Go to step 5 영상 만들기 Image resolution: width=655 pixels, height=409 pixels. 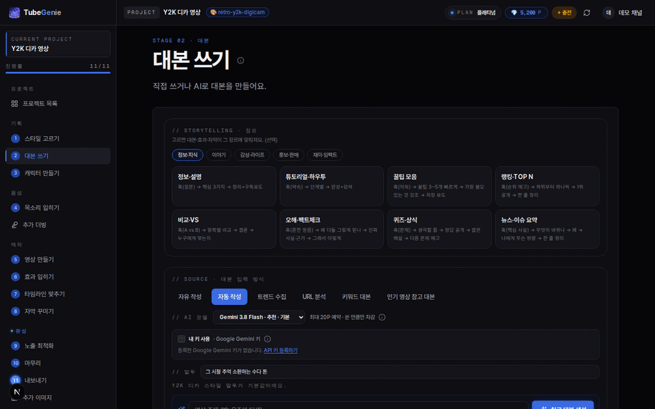pyautogui.click(x=58, y=260)
